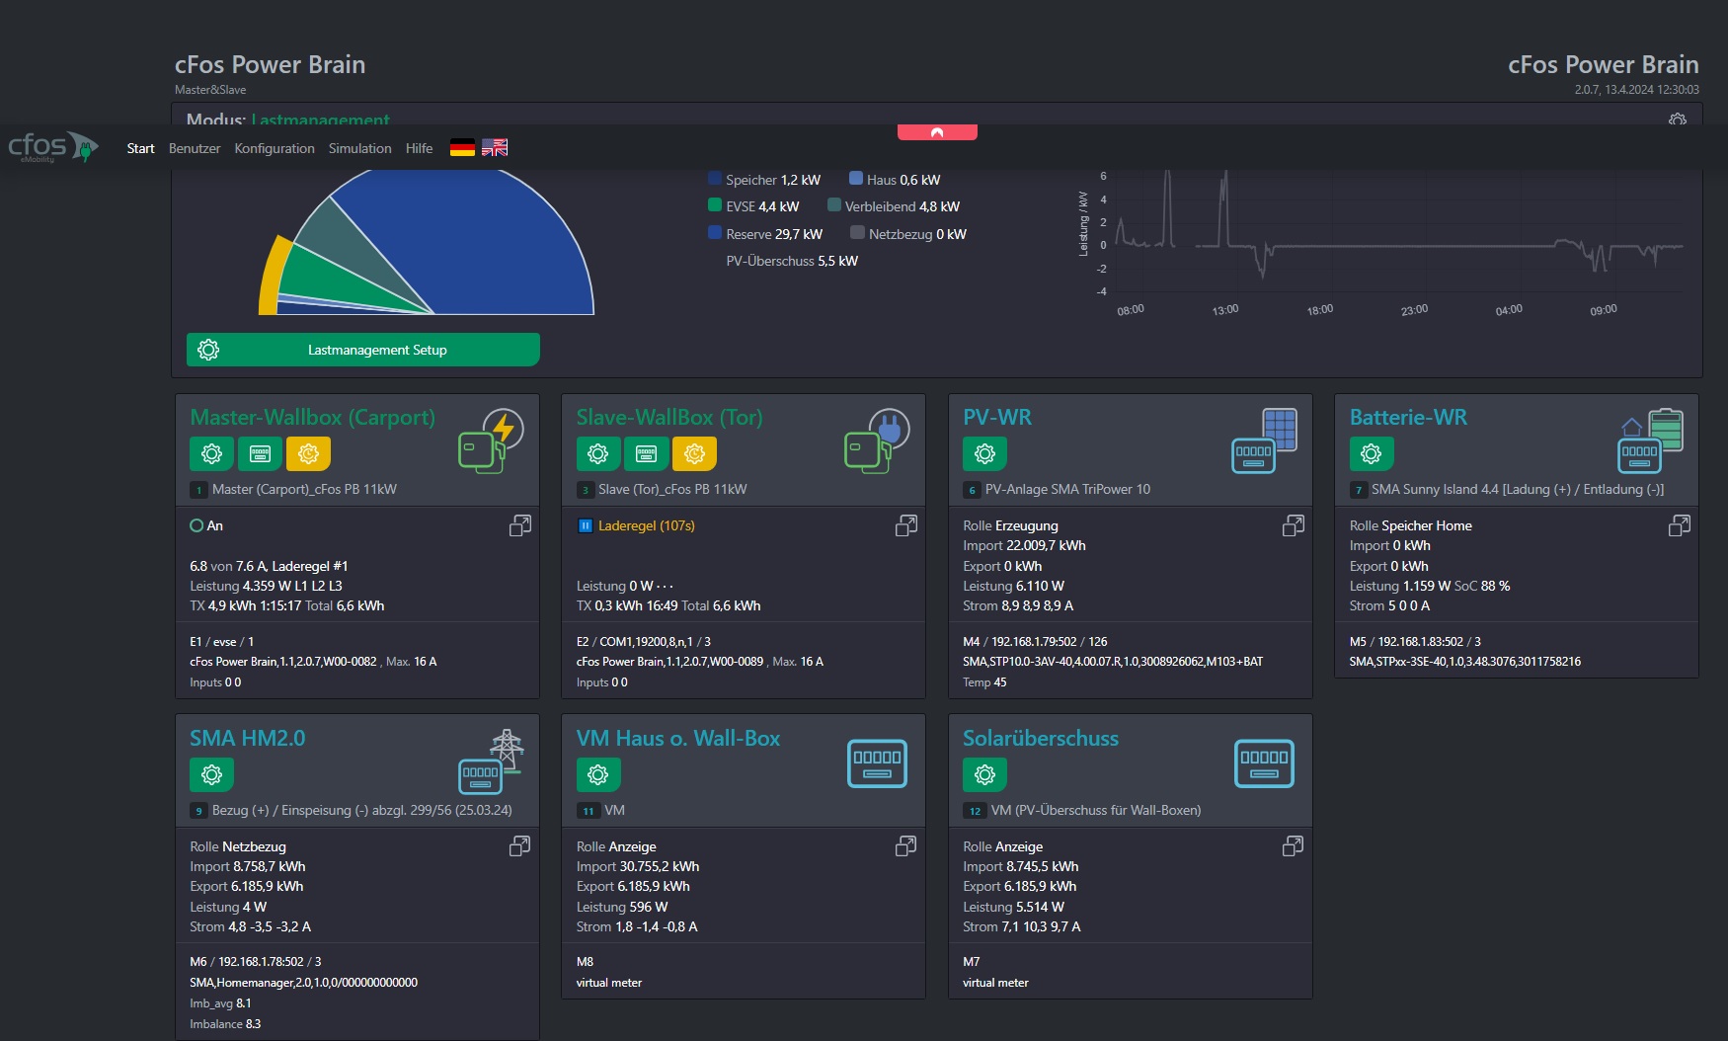Click the cFos eMobility logo
This screenshot has width=1728, height=1041.
[53, 147]
